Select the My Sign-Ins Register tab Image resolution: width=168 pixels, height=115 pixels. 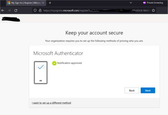coord(25,3)
